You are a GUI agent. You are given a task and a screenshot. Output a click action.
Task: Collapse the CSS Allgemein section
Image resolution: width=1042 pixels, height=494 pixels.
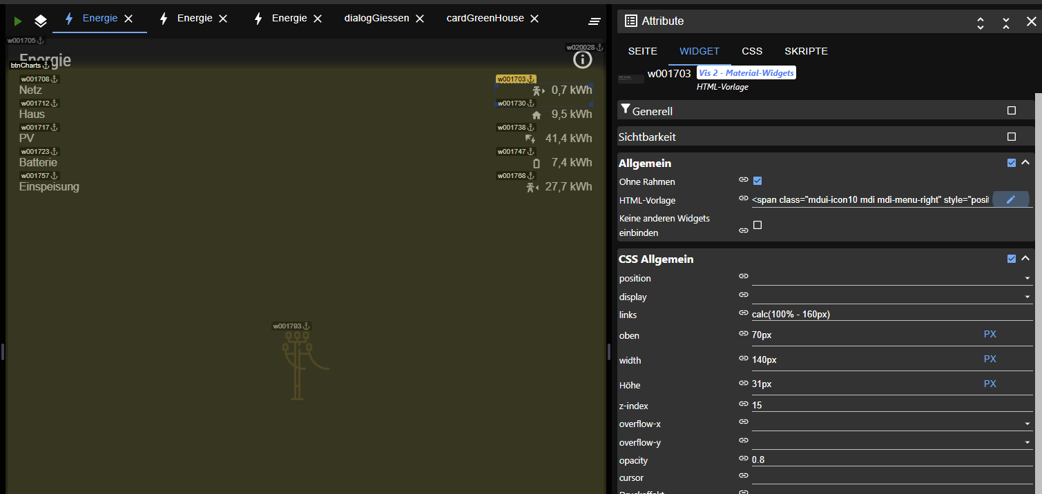(1025, 259)
